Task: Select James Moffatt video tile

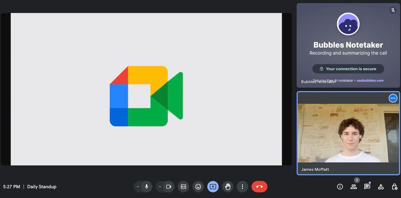Action: pos(348,133)
